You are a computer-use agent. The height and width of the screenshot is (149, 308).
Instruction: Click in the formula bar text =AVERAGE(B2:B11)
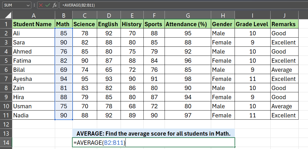tap(79, 5)
